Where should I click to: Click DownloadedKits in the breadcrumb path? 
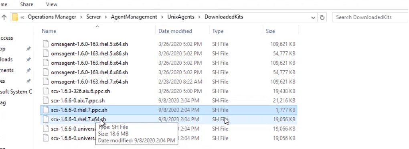coord(223,17)
